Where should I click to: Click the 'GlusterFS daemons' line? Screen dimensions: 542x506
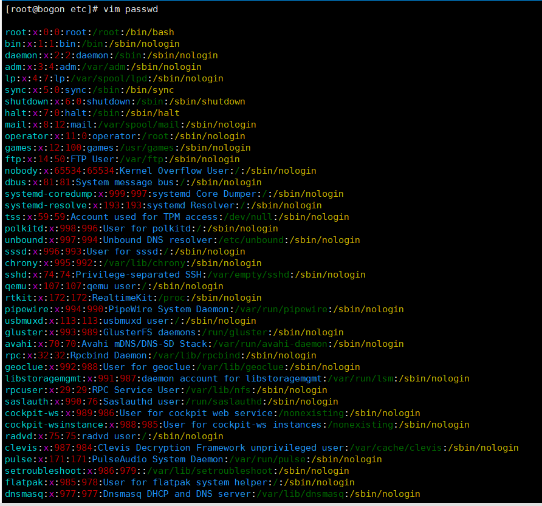pyautogui.click(x=174, y=332)
